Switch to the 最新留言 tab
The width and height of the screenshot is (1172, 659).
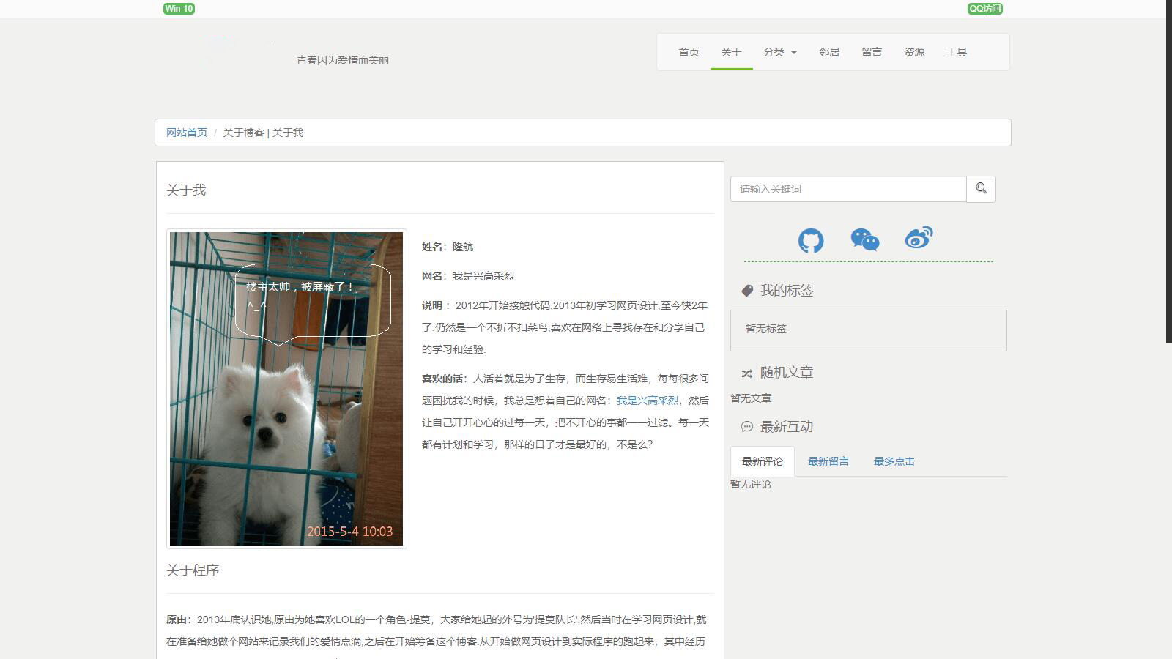pos(828,461)
